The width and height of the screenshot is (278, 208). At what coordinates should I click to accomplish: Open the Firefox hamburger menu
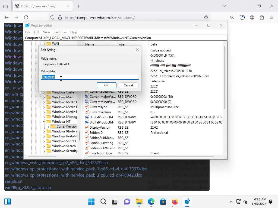coord(271,17)
